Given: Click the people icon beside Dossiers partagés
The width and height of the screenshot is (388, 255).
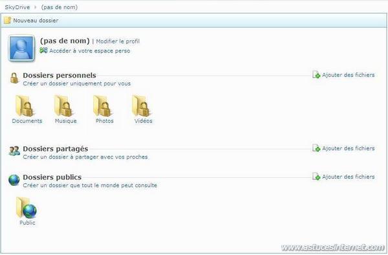Looking at the screenshot, I should pos(14,151).
